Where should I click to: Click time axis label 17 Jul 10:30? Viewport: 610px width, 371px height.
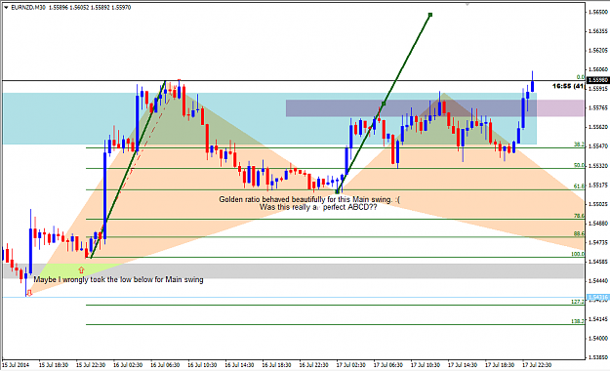426,365
